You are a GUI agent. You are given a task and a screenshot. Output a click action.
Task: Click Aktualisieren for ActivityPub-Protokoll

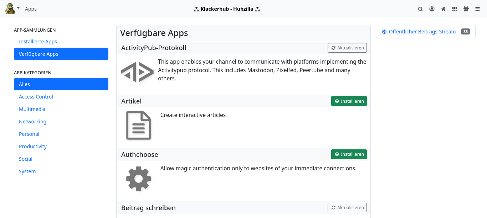347,48
